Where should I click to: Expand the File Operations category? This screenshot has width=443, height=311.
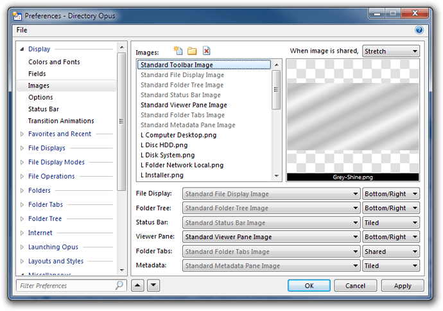[x=22, y=177]
